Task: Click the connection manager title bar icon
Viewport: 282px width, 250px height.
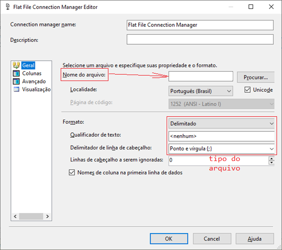Action: click(8, 7)
